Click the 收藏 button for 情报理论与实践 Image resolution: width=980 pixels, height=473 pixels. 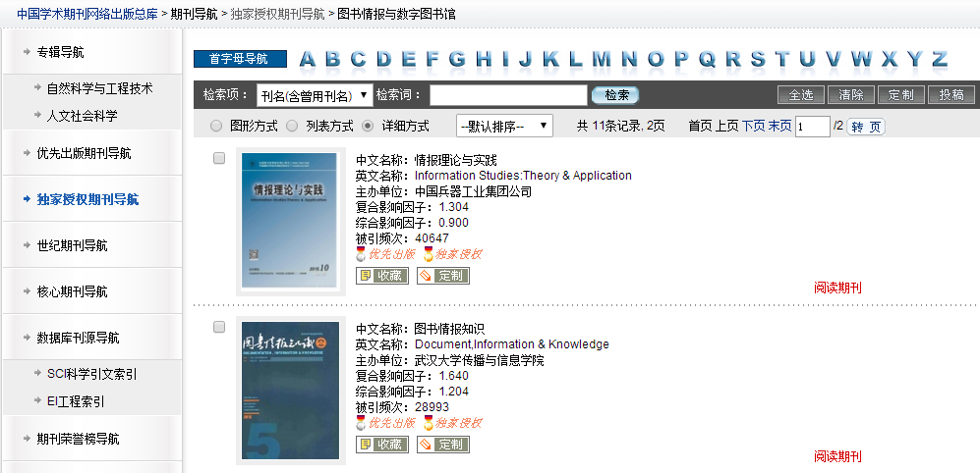pos(381,276)
